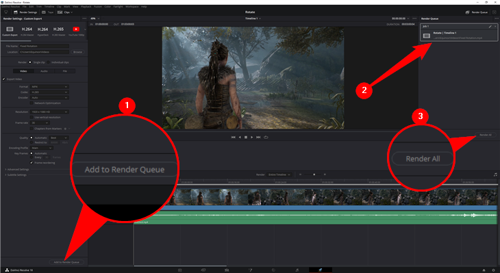Open the viewer zoom percentage dropdown
Image resolution: width=500 pixels, height=273 pixels.
pos(95,18)
